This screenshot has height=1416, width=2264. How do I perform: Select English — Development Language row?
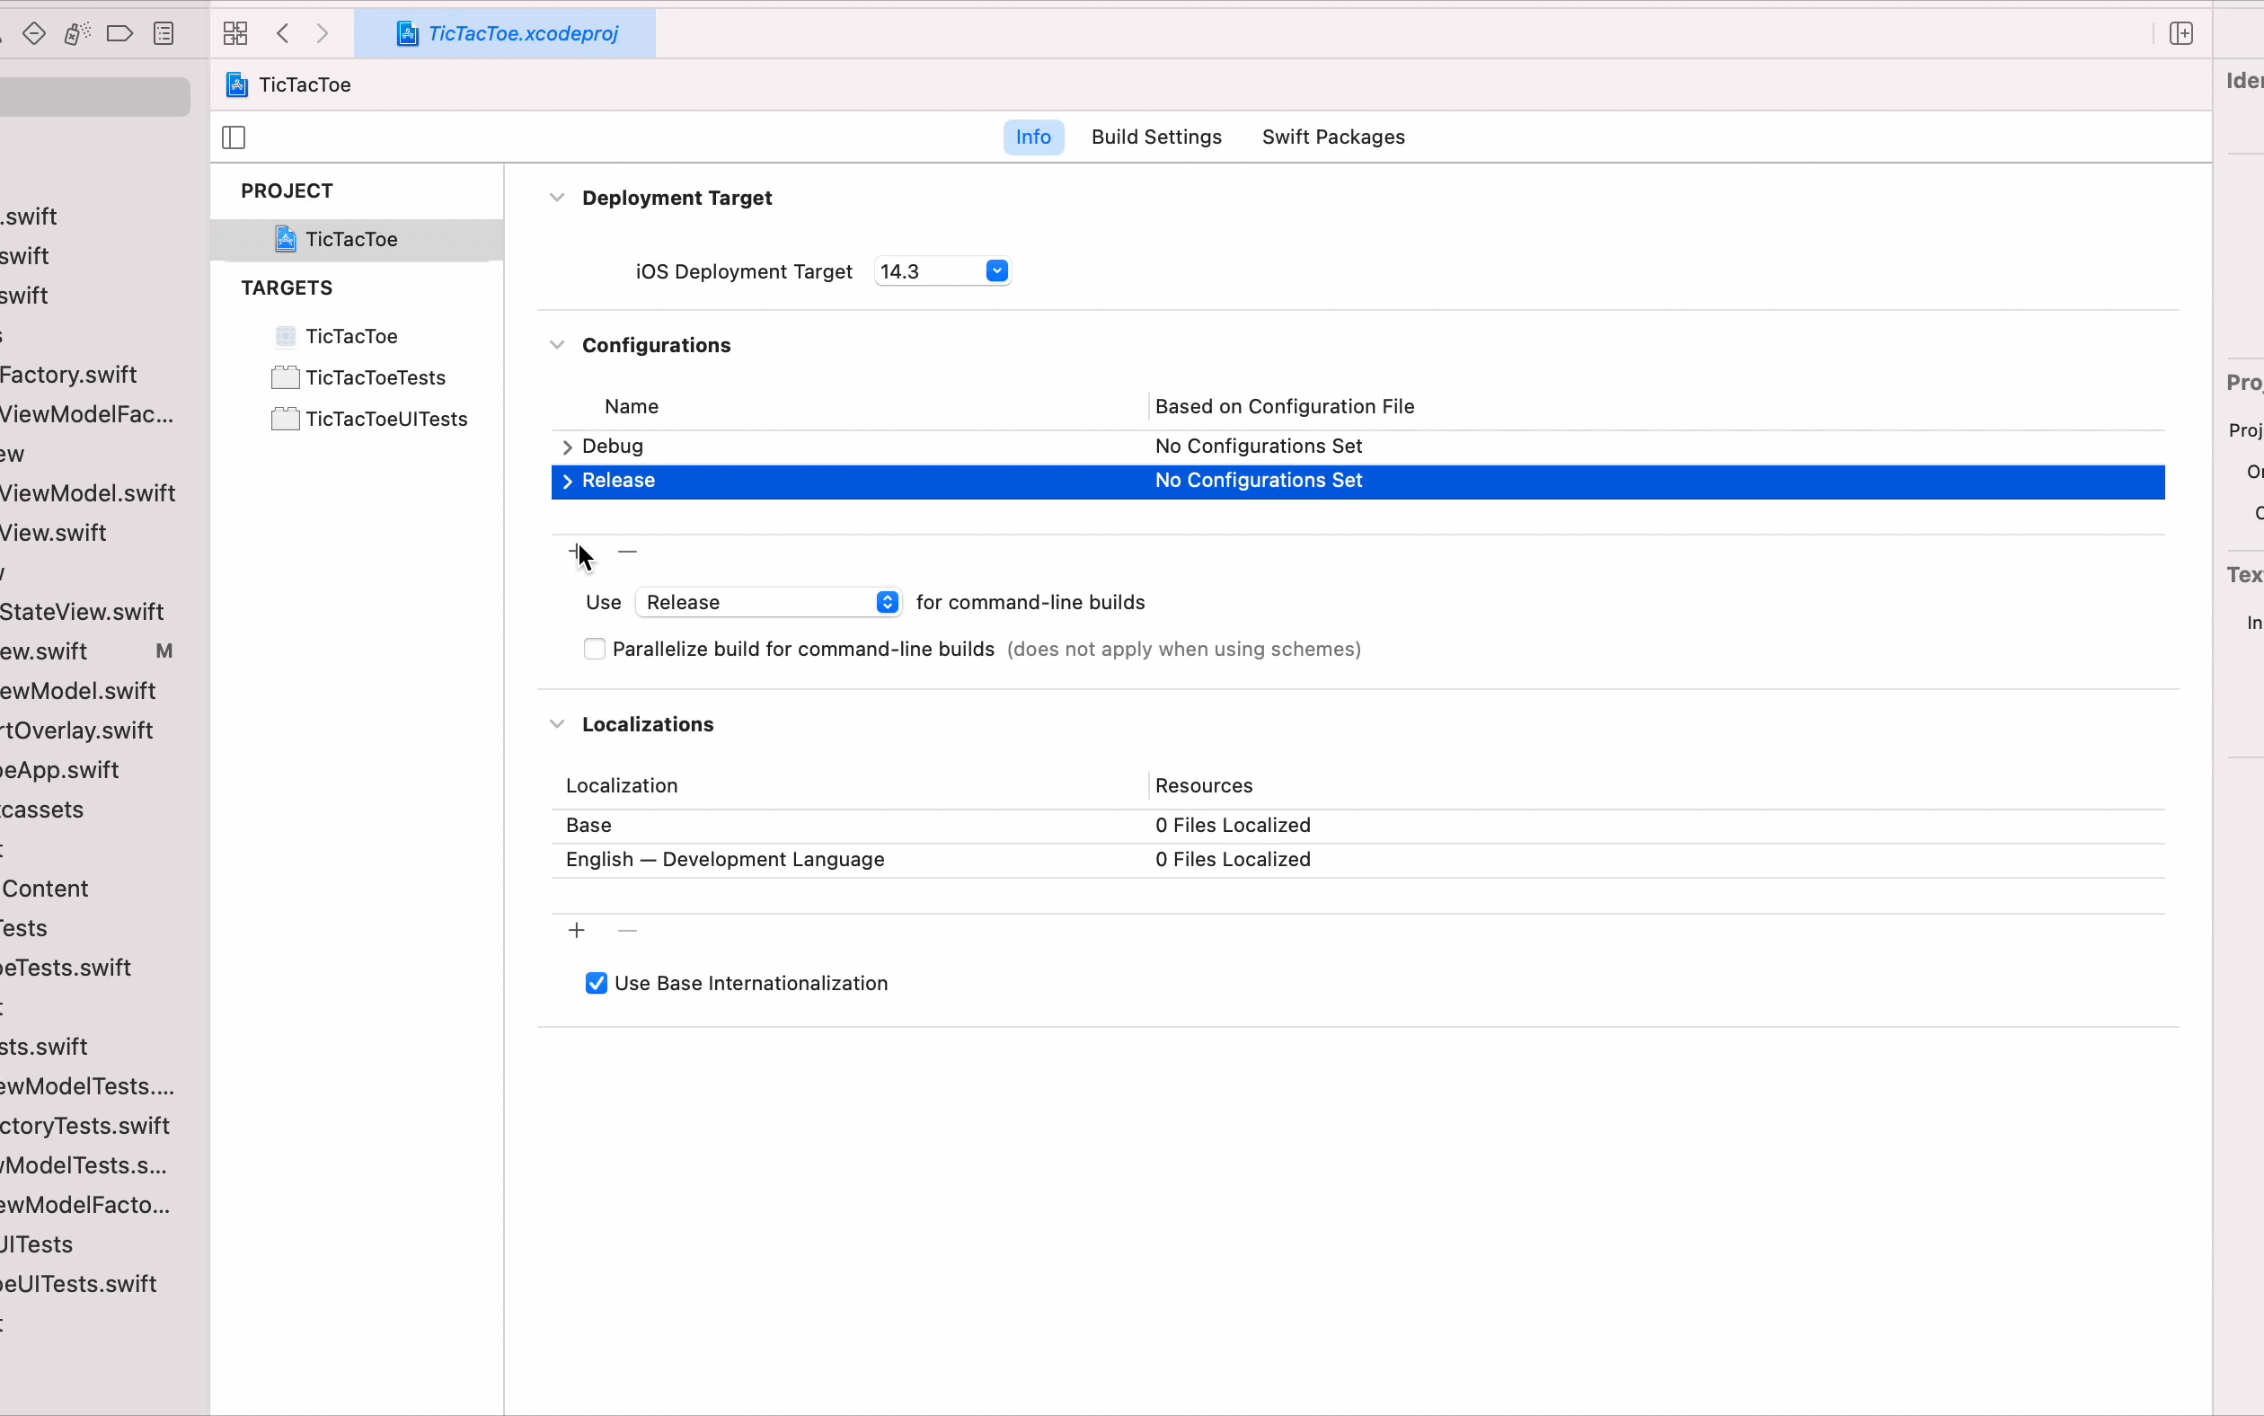click(1358, 860)
